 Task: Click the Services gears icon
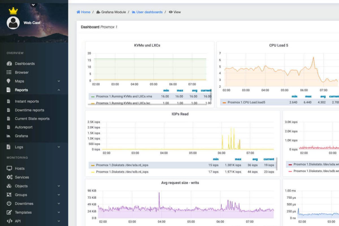click(9, 177)
